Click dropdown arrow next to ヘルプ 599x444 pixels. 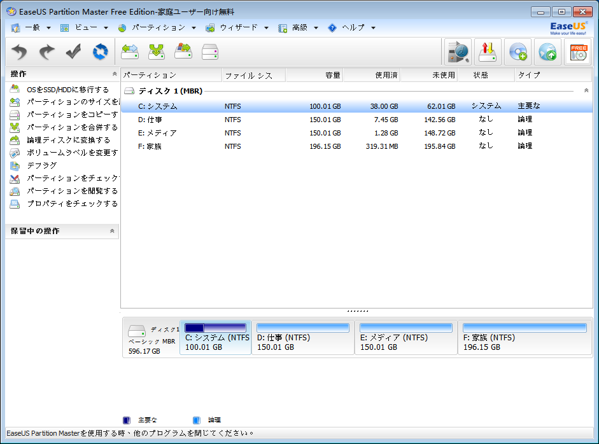click(x=373, y=28)
